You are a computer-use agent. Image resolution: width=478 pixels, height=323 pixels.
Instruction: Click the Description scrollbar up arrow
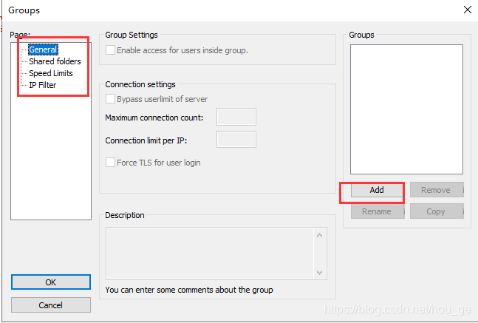319,235
